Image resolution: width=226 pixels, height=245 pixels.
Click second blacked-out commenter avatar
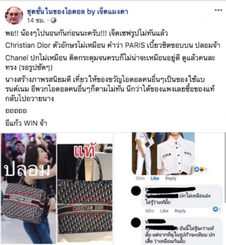[136, 222]
